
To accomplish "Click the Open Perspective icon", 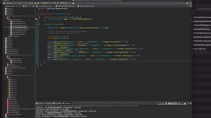I will 187,3.
